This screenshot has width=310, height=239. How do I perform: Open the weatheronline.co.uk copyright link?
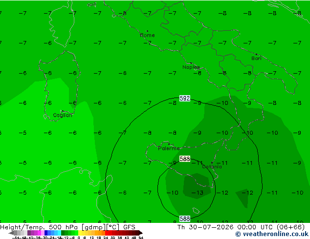[x=272, y=234]
